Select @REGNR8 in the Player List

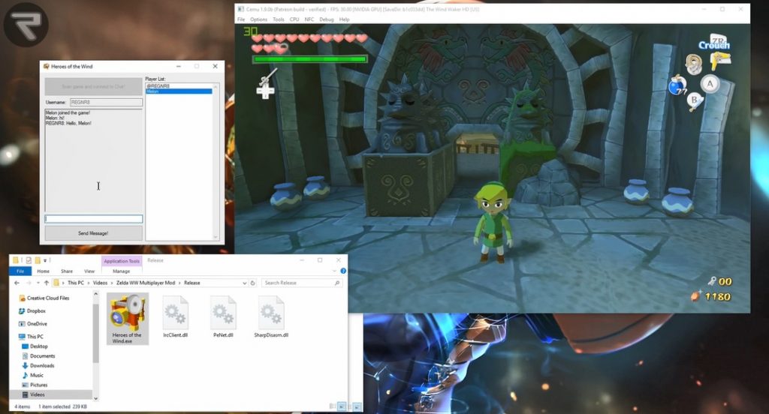click(179, 86)
